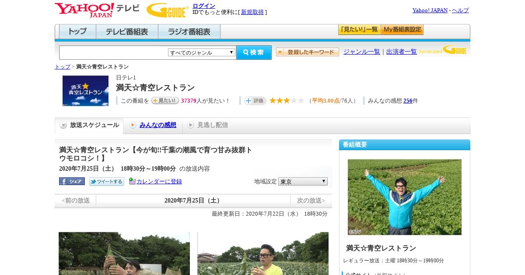Click the 37379 want-to-watch count

[x=189, y=101]
